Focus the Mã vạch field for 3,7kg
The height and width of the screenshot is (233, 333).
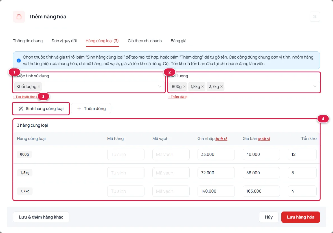(171, 191)
